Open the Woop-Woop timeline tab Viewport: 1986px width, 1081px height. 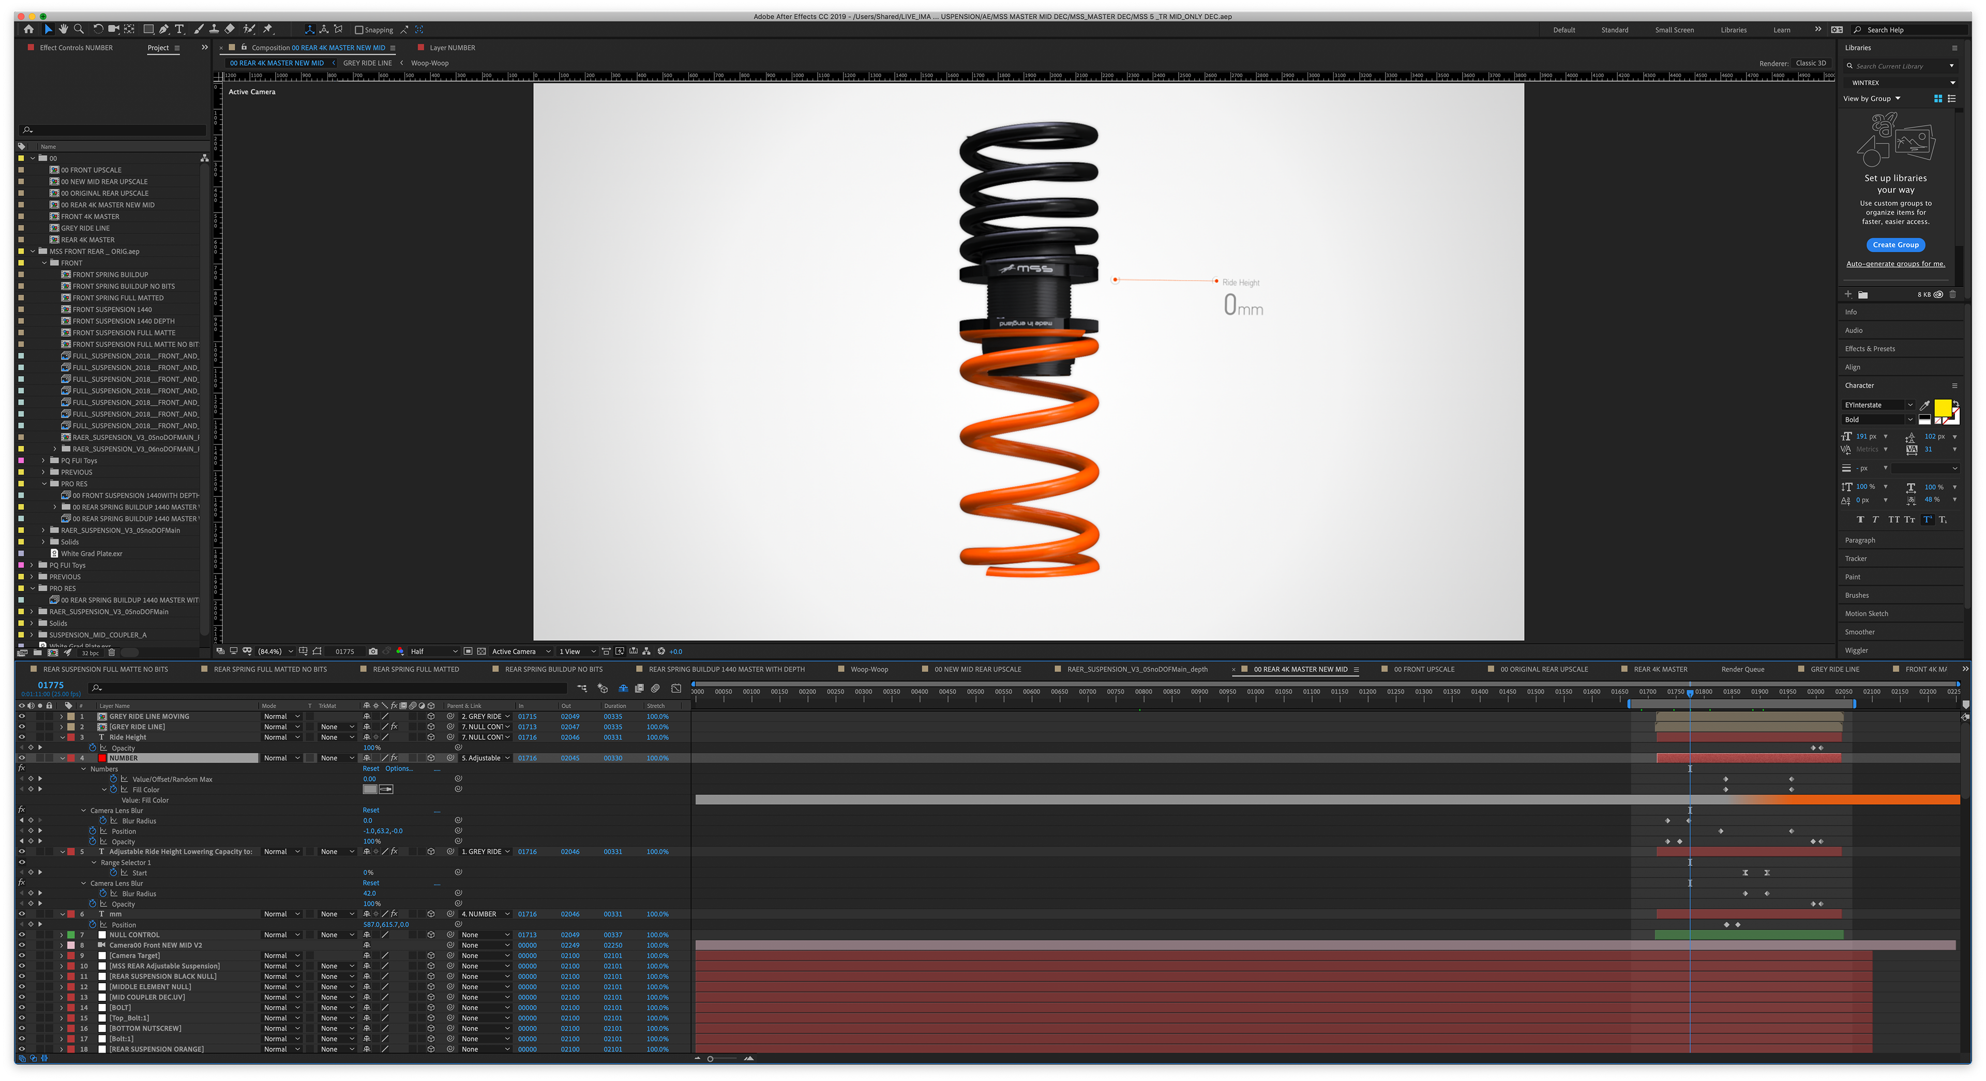click(x=869, y=669)
